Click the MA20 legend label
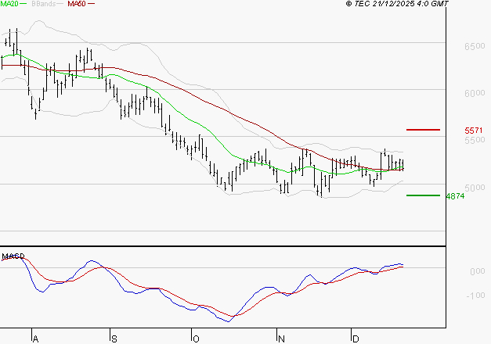The height and width of the screenshot is (344, 491). [x=9, y=4]
